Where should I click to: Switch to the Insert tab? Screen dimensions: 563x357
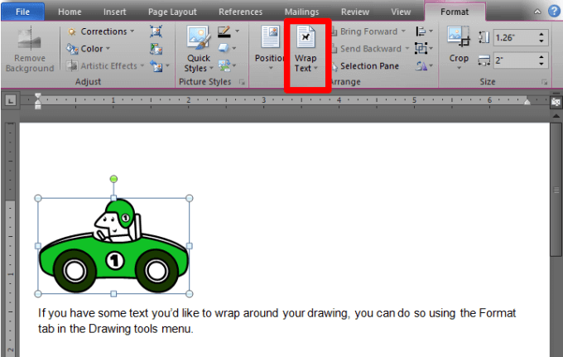pyautogui.click(x=114, y=12)
